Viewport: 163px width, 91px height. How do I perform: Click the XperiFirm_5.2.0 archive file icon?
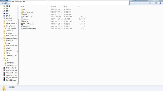(x=4, y=75)
